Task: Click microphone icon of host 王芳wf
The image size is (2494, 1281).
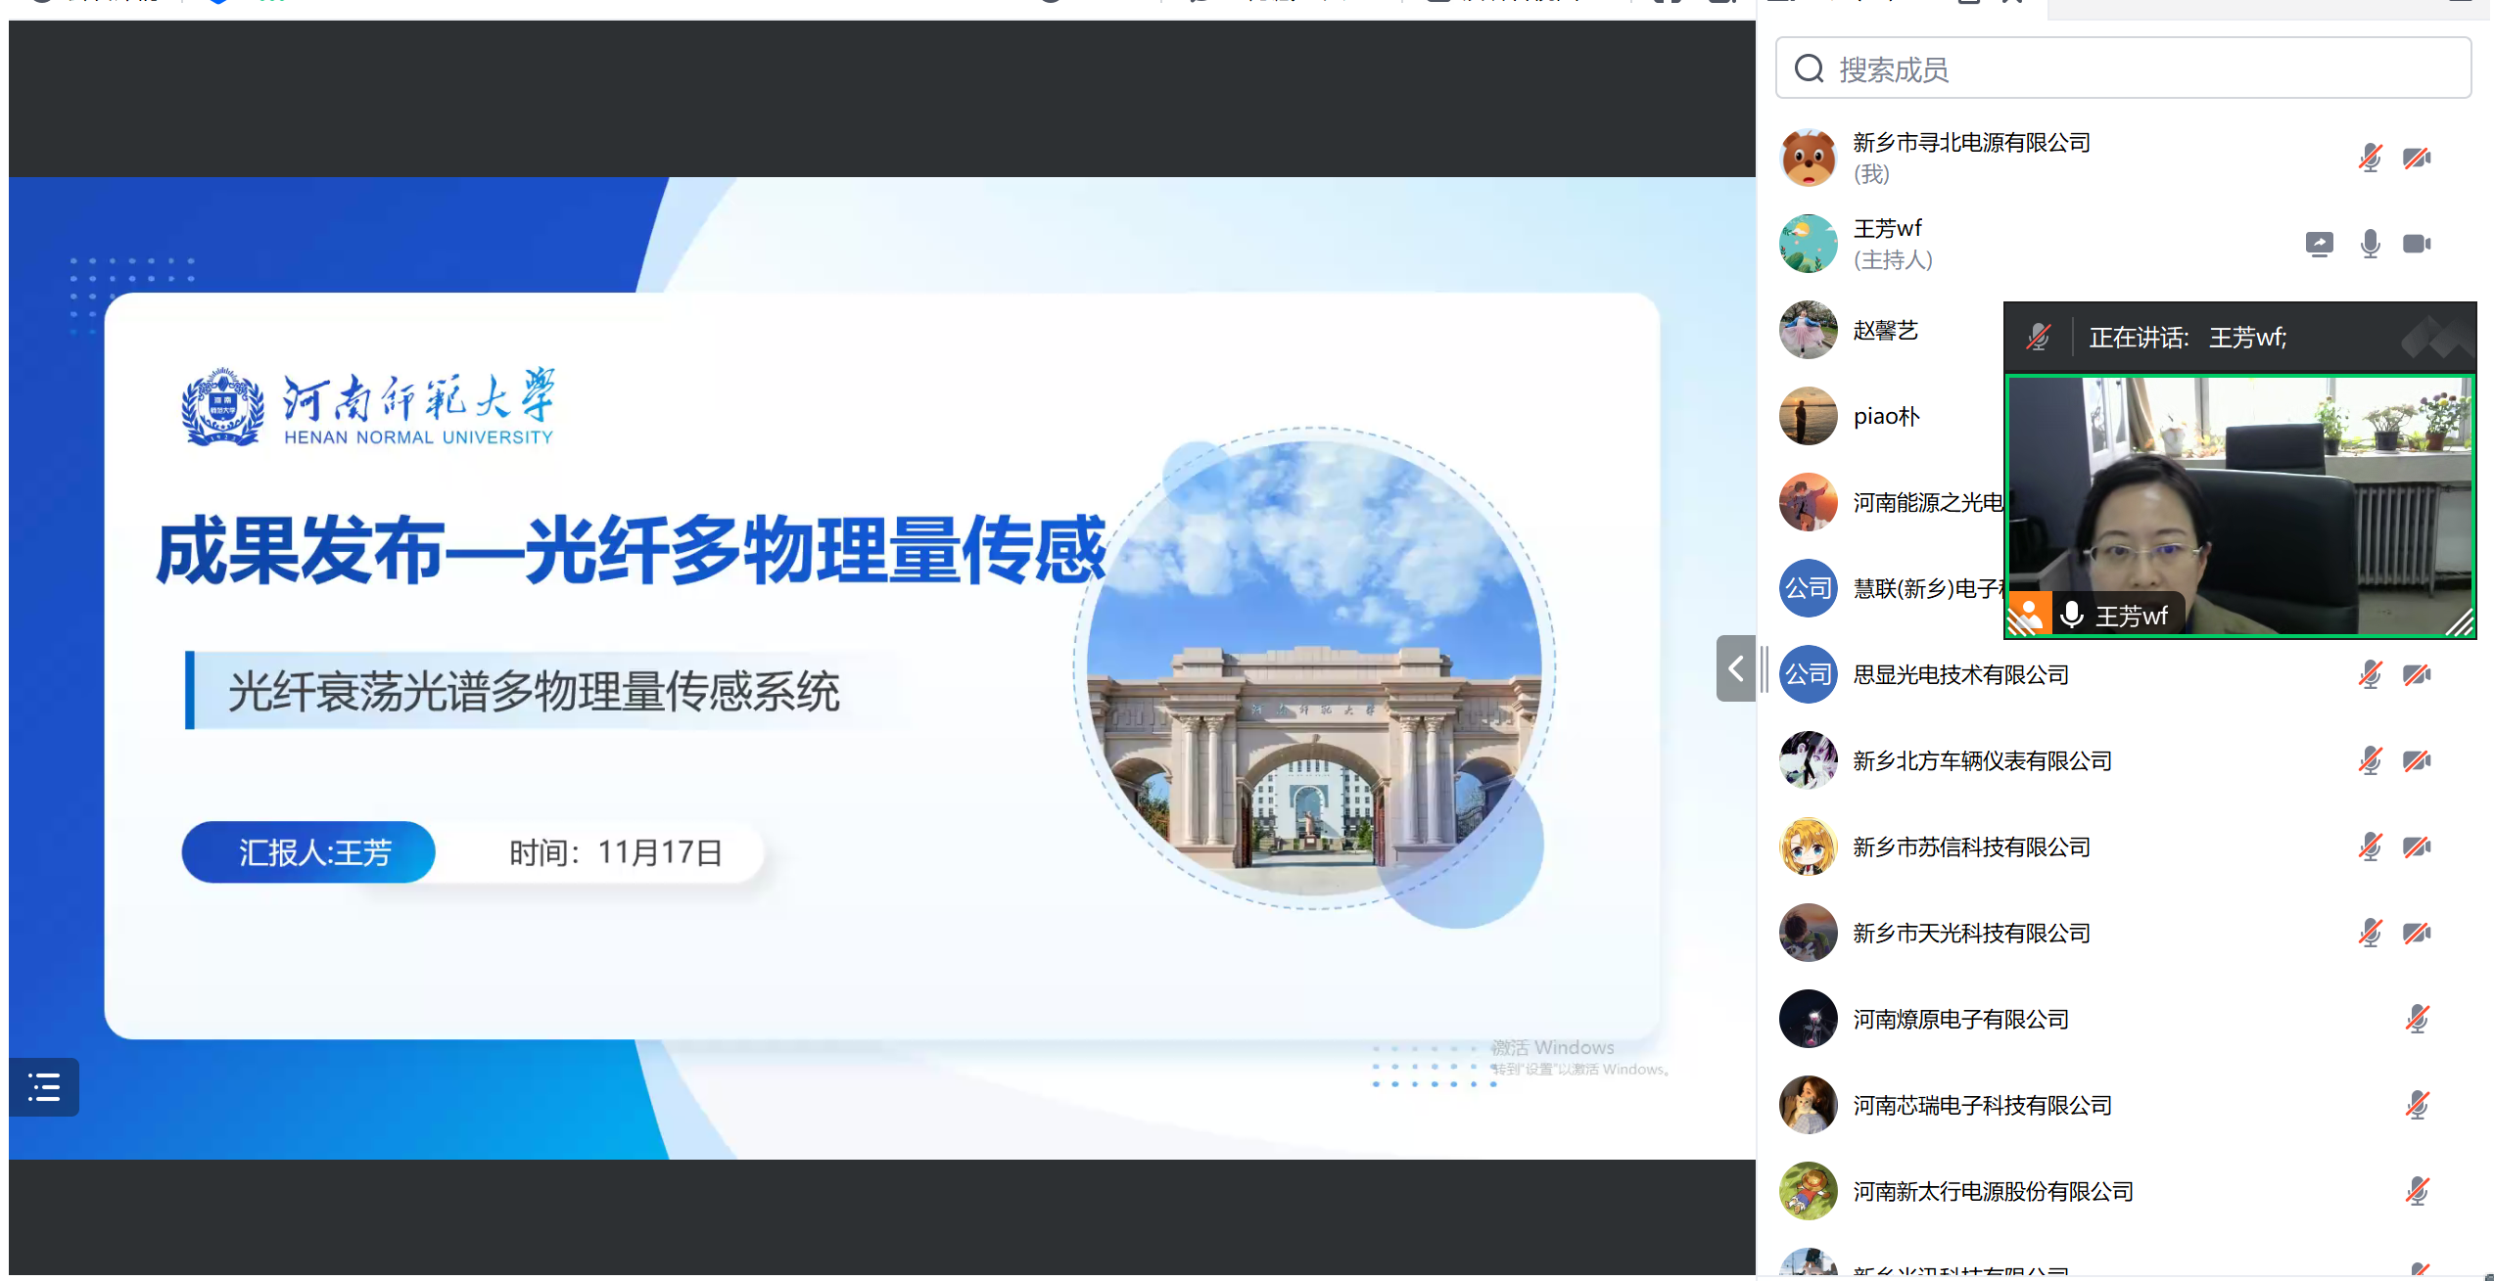Action: point(2370,244)
